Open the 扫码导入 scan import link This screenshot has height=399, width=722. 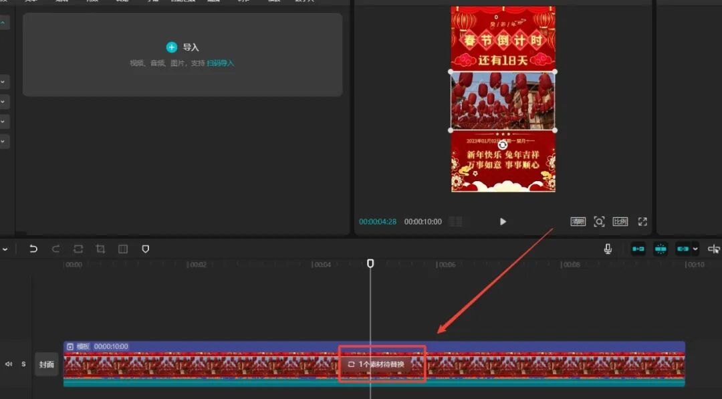click(221, 63)
